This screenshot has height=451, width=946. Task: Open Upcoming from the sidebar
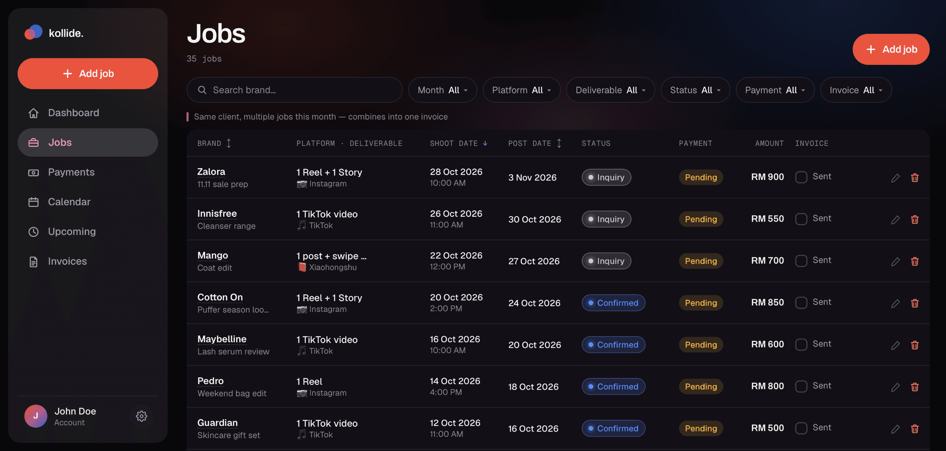pyautogui.click(x=88, y=231)
